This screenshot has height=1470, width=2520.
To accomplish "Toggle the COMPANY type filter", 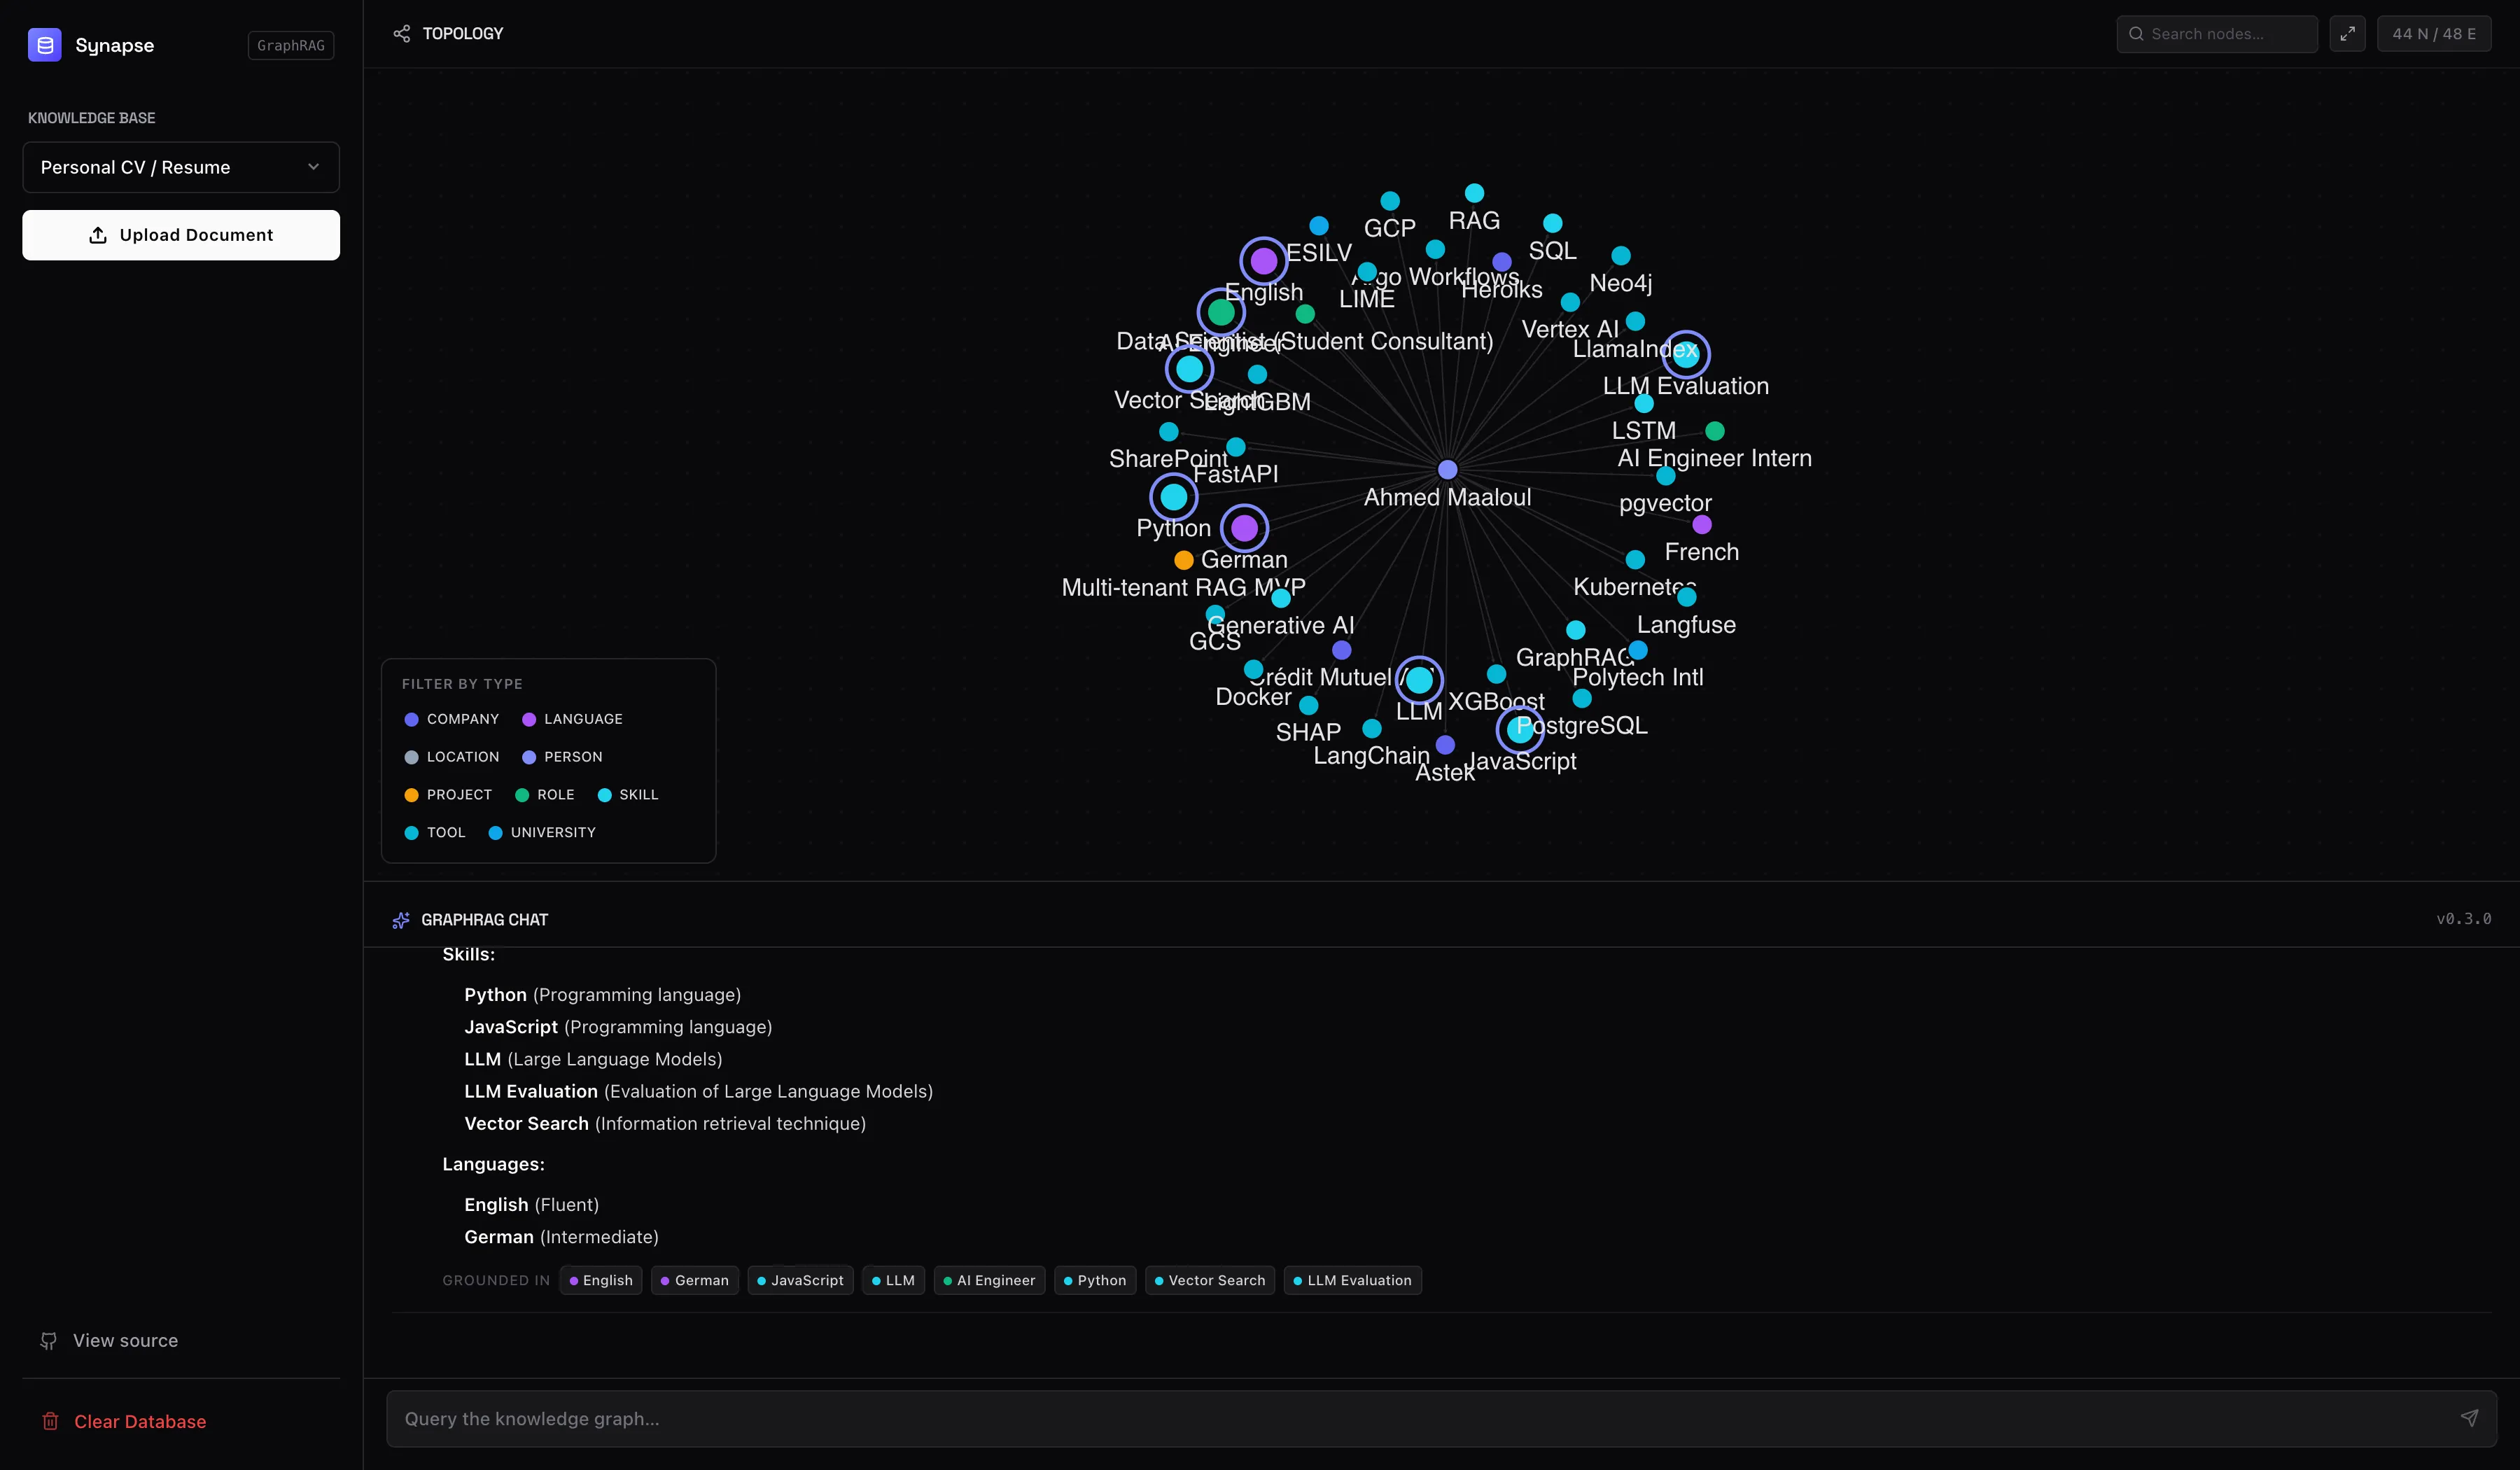I will pos(451,719).
